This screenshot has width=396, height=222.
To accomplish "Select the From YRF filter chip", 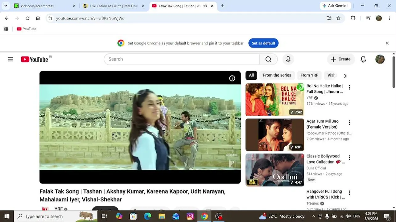I will point(309,75).
